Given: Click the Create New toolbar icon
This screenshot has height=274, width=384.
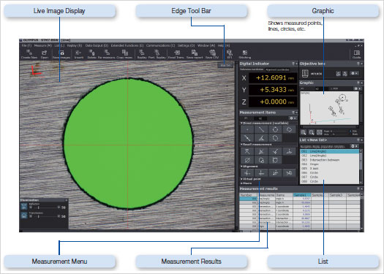Looking at the screenshot, I should pyautogui.click(x=29, y=54).
